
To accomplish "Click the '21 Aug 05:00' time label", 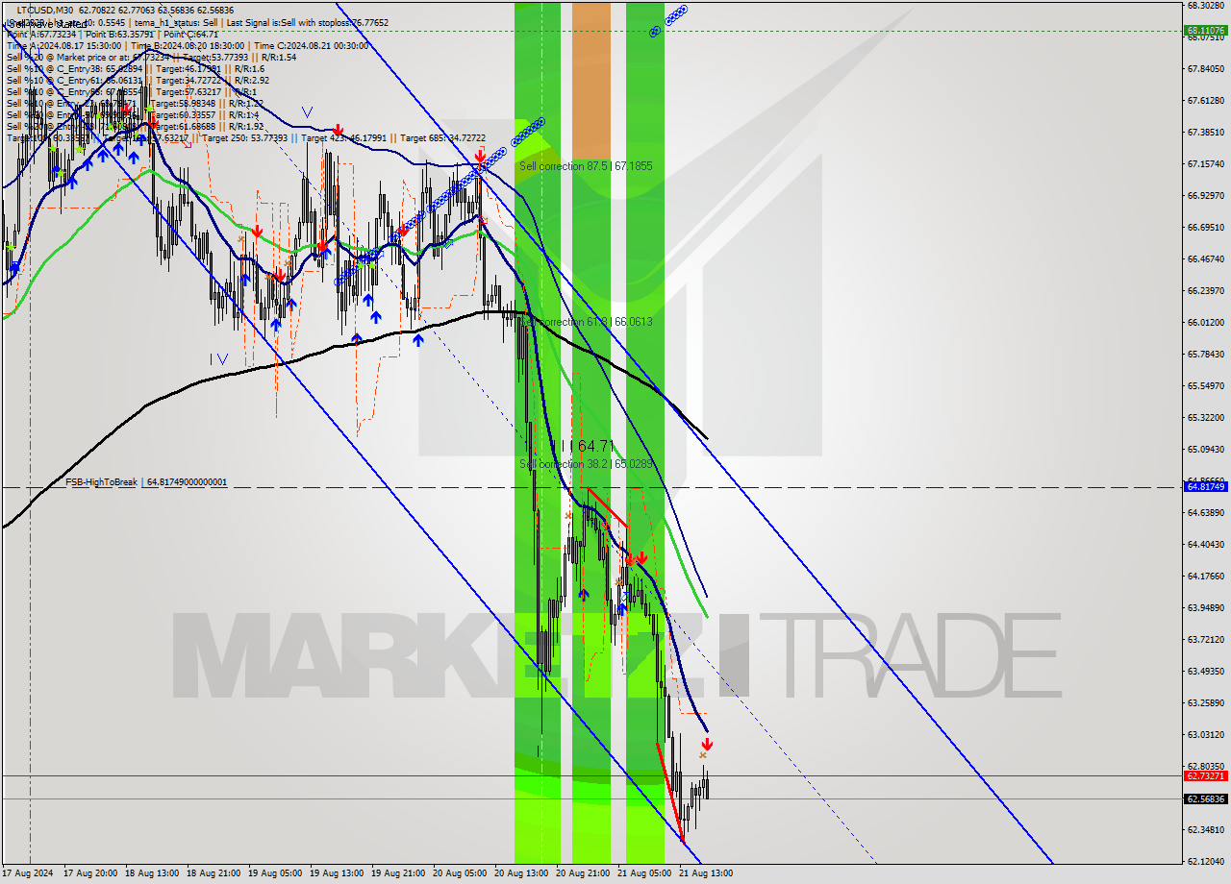I will point(644,873).
